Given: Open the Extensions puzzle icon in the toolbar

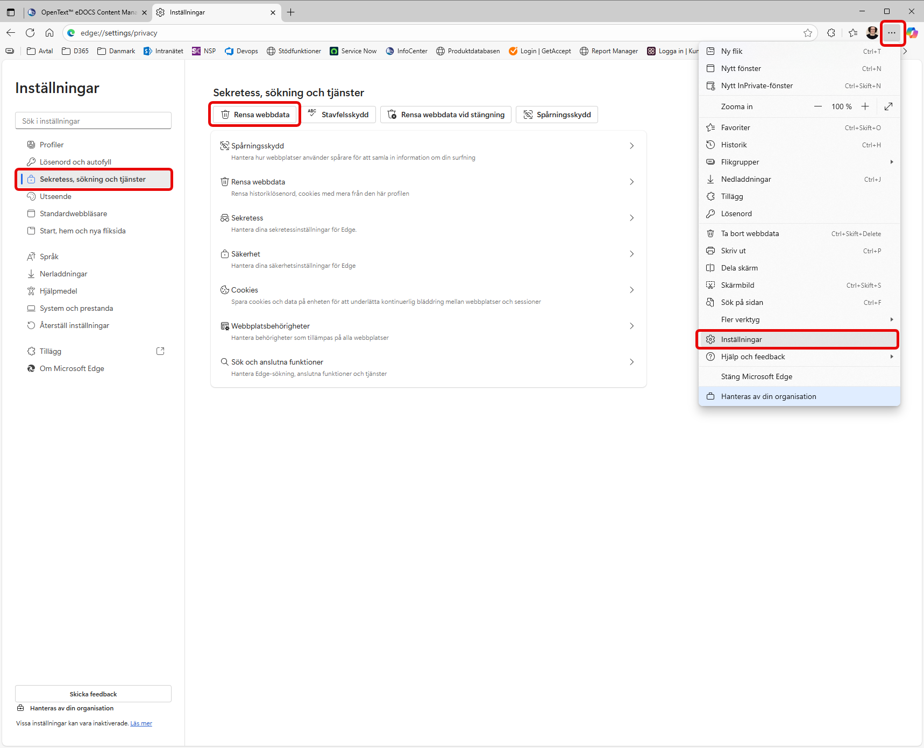Looking at the screenshot, I should 831,33.
